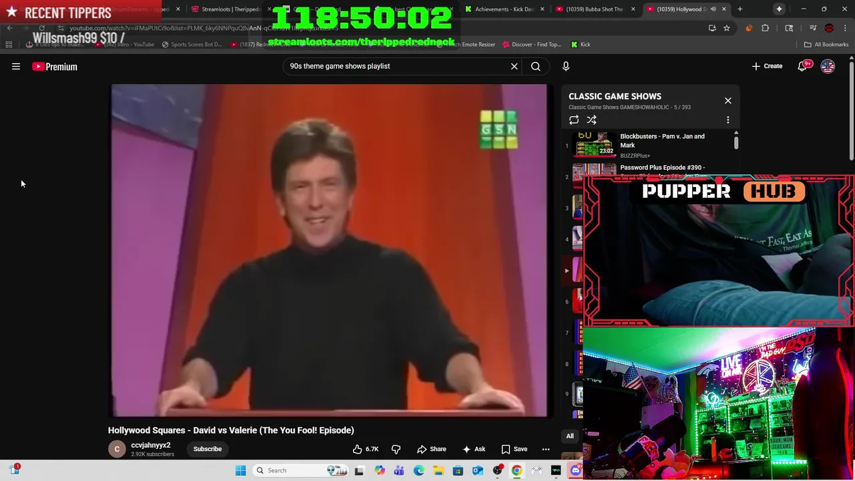Viewport: 855px width, 481px height.
Task: Open the Discover - Find Top bookmark
Action: point(532,44)
